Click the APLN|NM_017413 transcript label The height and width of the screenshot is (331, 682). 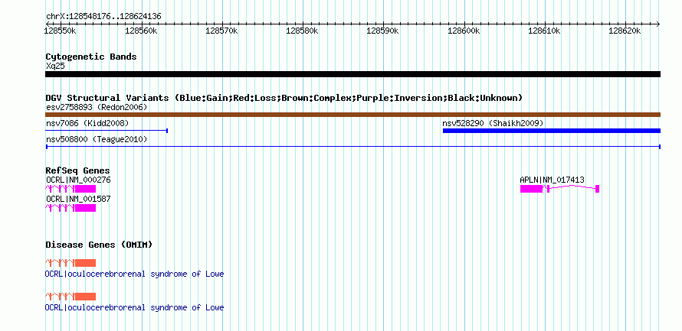coord(552,180)
